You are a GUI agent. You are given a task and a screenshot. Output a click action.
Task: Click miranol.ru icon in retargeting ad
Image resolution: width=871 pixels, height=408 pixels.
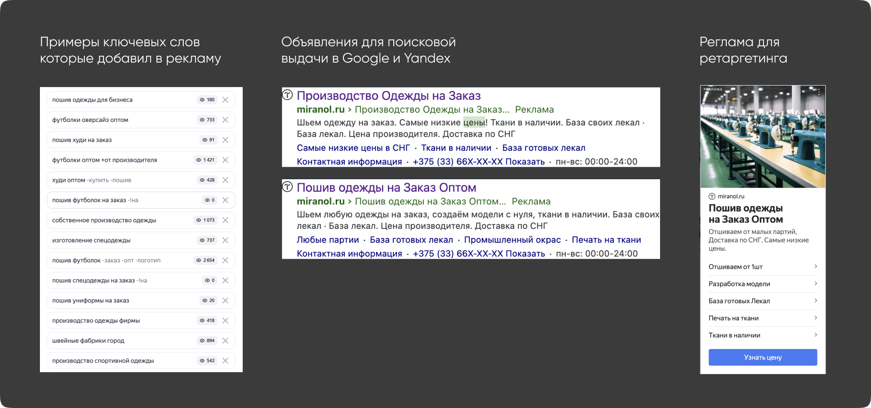[x=712, y=196]
